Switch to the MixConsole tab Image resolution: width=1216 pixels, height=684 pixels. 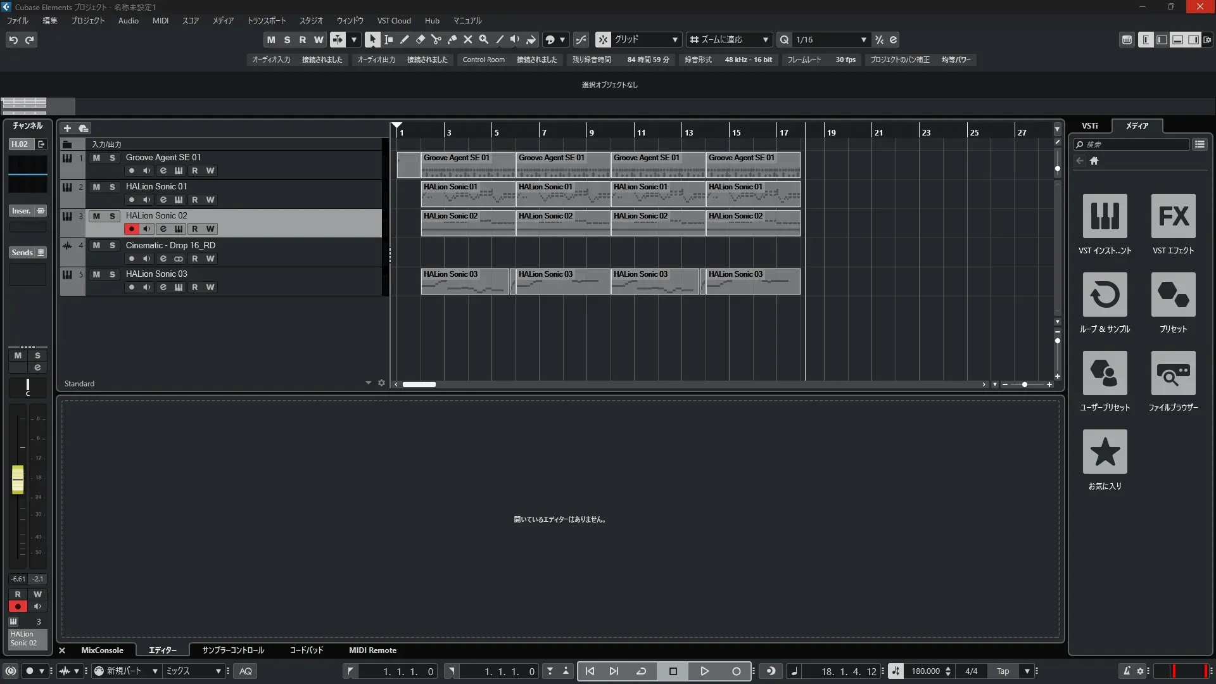coord(102,650)
